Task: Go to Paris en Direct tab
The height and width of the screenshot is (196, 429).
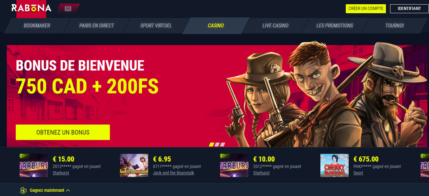Action: (97, 26)
